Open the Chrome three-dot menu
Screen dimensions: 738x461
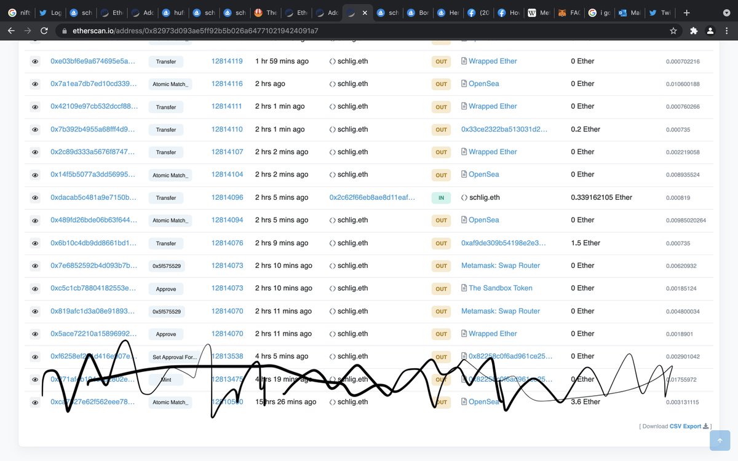pyautogui.click(x=727, y=31)
